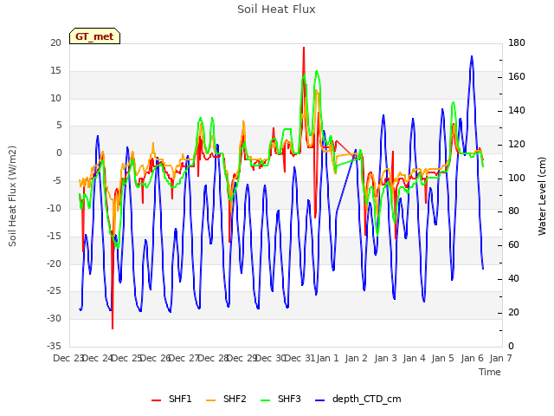Click the SHF1 red peak near 19 W/m2
Screen dimensions: 554x416
pos(304,49)
